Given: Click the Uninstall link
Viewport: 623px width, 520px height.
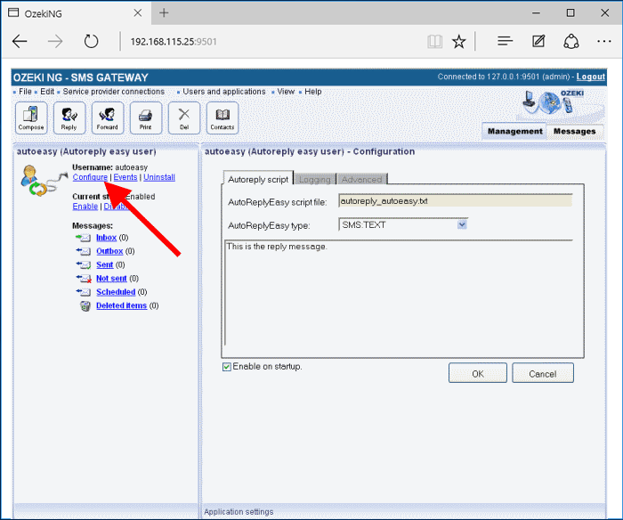Looking at the screenshot, I should (159, 177).
